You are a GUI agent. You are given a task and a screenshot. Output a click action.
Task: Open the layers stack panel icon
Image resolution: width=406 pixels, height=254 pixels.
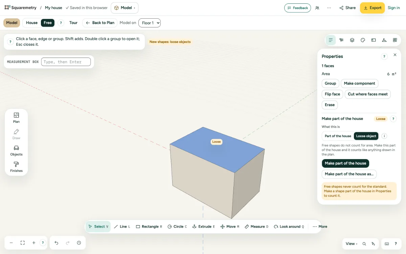[x=352, y=40]
